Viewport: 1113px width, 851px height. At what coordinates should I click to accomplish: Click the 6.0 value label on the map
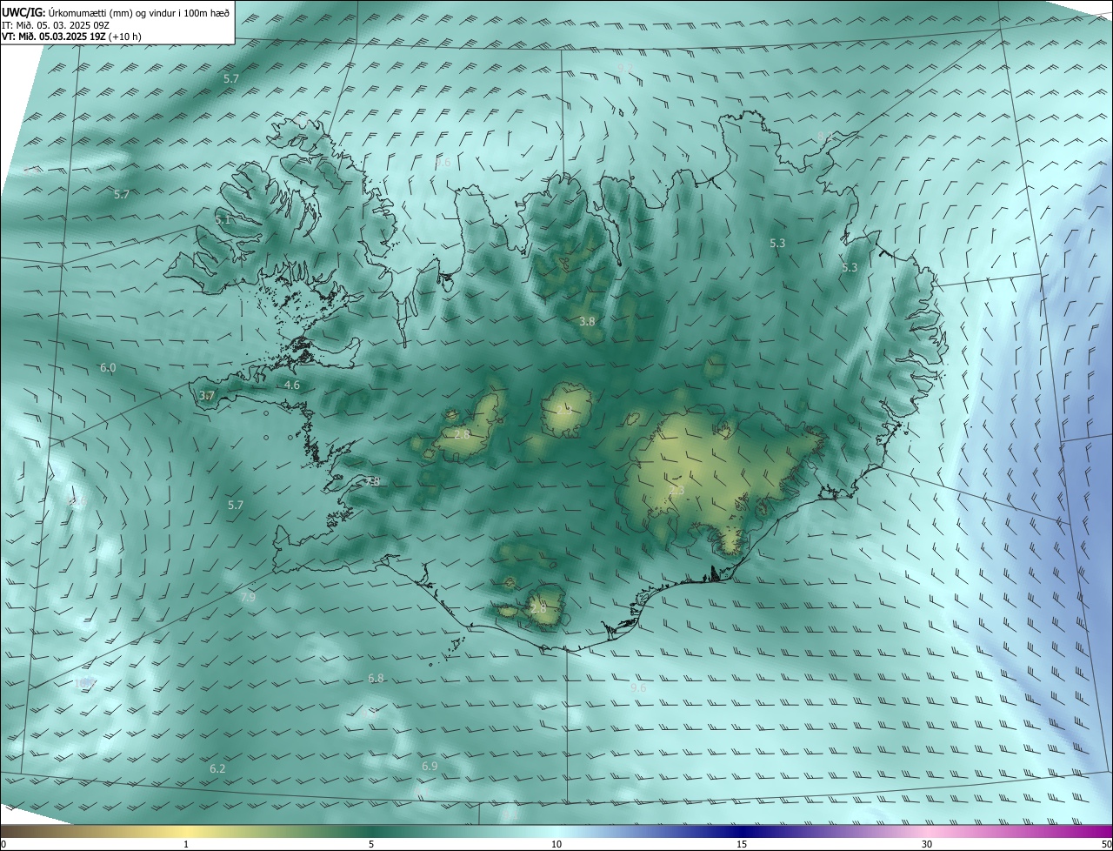pos(108,368)
